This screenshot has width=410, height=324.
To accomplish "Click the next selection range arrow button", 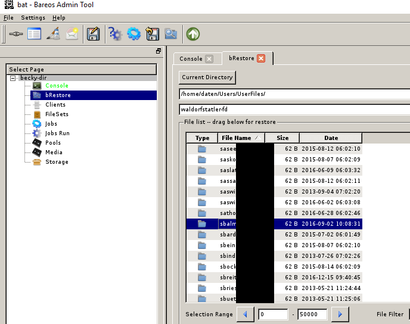I will [340, 314].
